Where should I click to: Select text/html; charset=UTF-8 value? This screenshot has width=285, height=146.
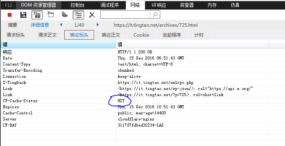145,64
